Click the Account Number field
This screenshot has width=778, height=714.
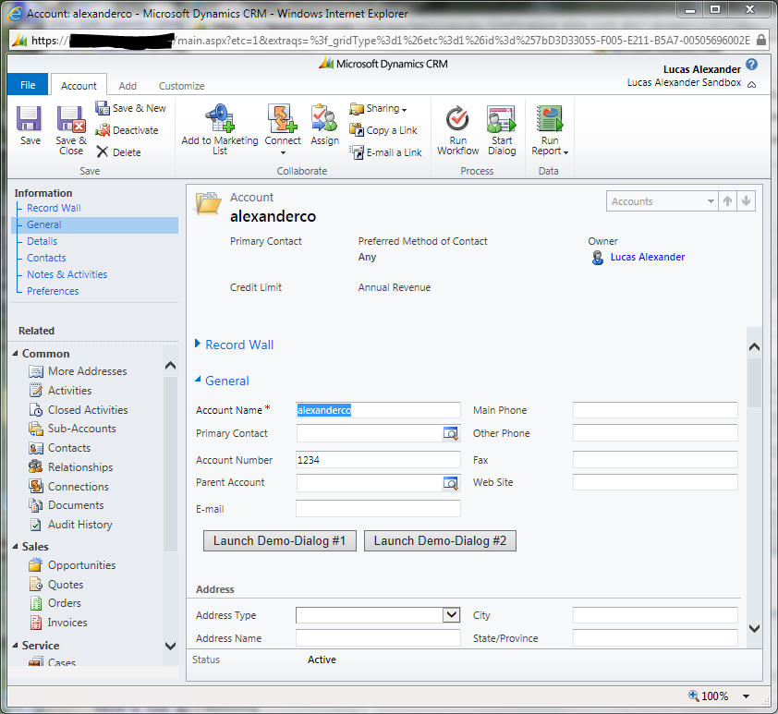pos(378,460)
